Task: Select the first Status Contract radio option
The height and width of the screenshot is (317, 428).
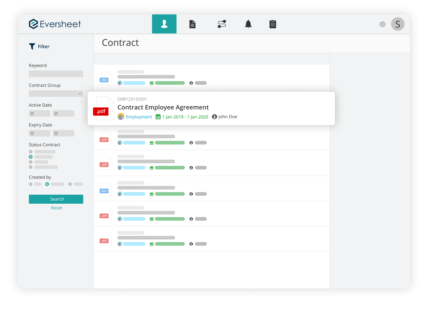Action: 31,152
